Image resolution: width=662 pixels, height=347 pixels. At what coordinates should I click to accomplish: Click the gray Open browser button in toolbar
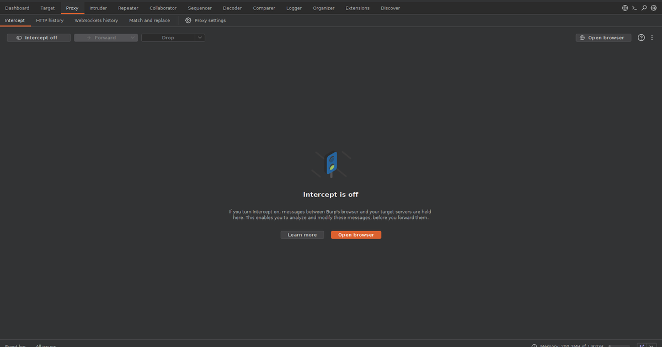click(x=604, y=38)
